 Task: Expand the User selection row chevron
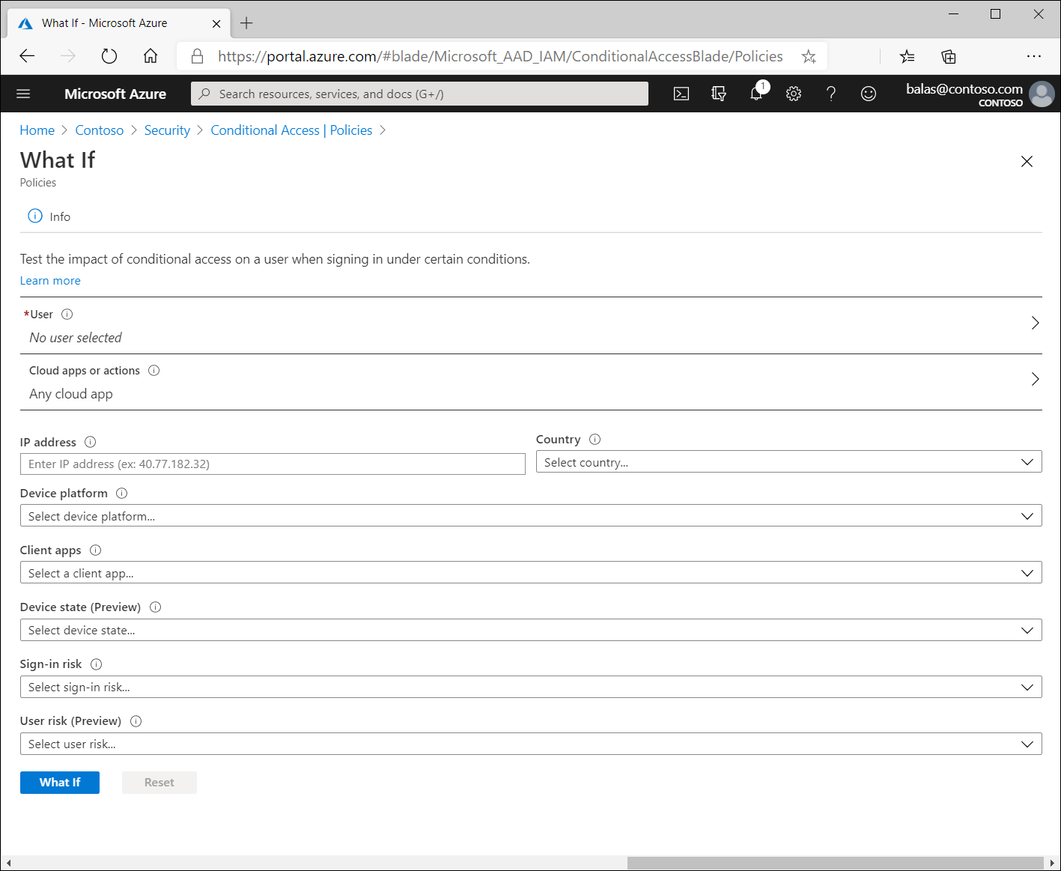click(1035, 323)
